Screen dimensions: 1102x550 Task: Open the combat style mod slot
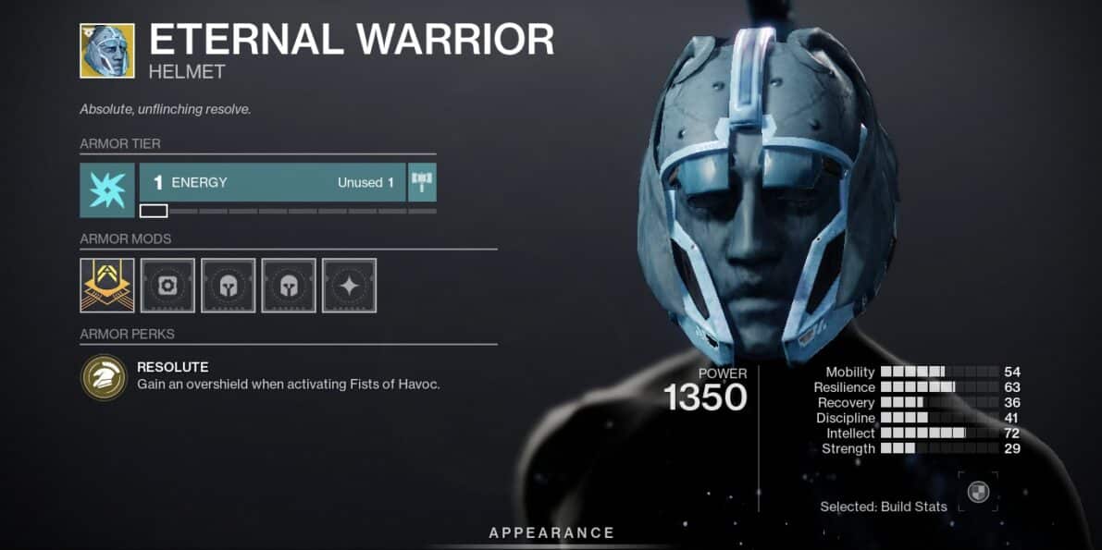[x=350, y=286]
